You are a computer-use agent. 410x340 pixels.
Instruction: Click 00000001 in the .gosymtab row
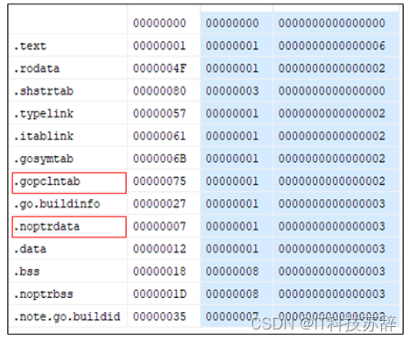(232, 159)
